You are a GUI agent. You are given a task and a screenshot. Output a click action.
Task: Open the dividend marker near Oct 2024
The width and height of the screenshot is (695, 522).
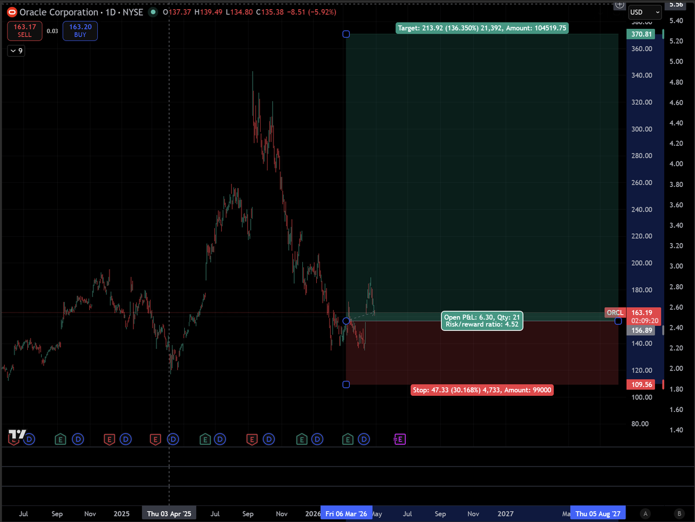pyautogui.click(x=78, y=439)
